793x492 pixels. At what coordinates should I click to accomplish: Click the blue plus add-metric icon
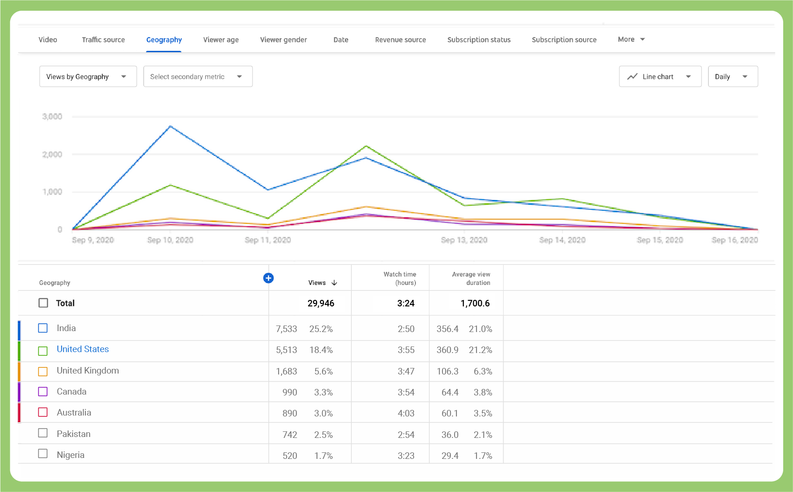[268, 278]
